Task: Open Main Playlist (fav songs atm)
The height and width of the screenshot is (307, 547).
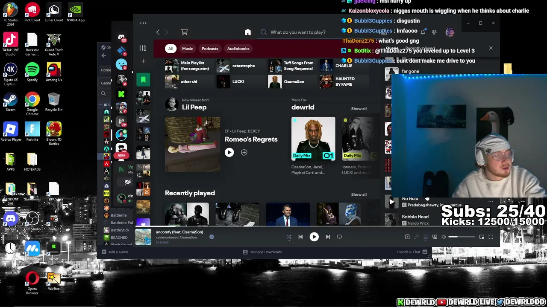Action: tap(189, 66)
